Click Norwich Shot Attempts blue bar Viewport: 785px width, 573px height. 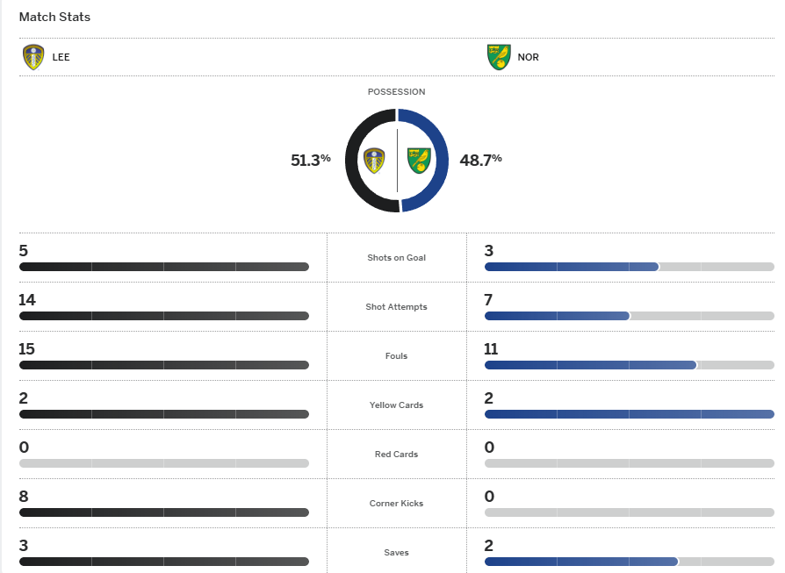click(557, 316)
